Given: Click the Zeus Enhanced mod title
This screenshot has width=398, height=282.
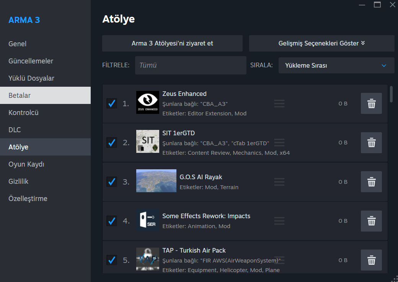Looking at the screenshot, I should tap(184, 94).
